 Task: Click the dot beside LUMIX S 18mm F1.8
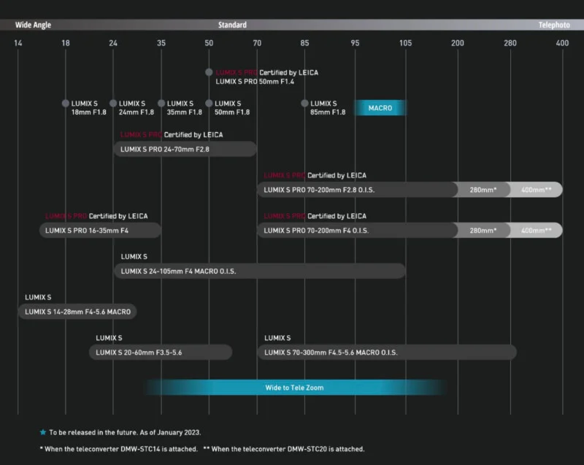point(66,104)
